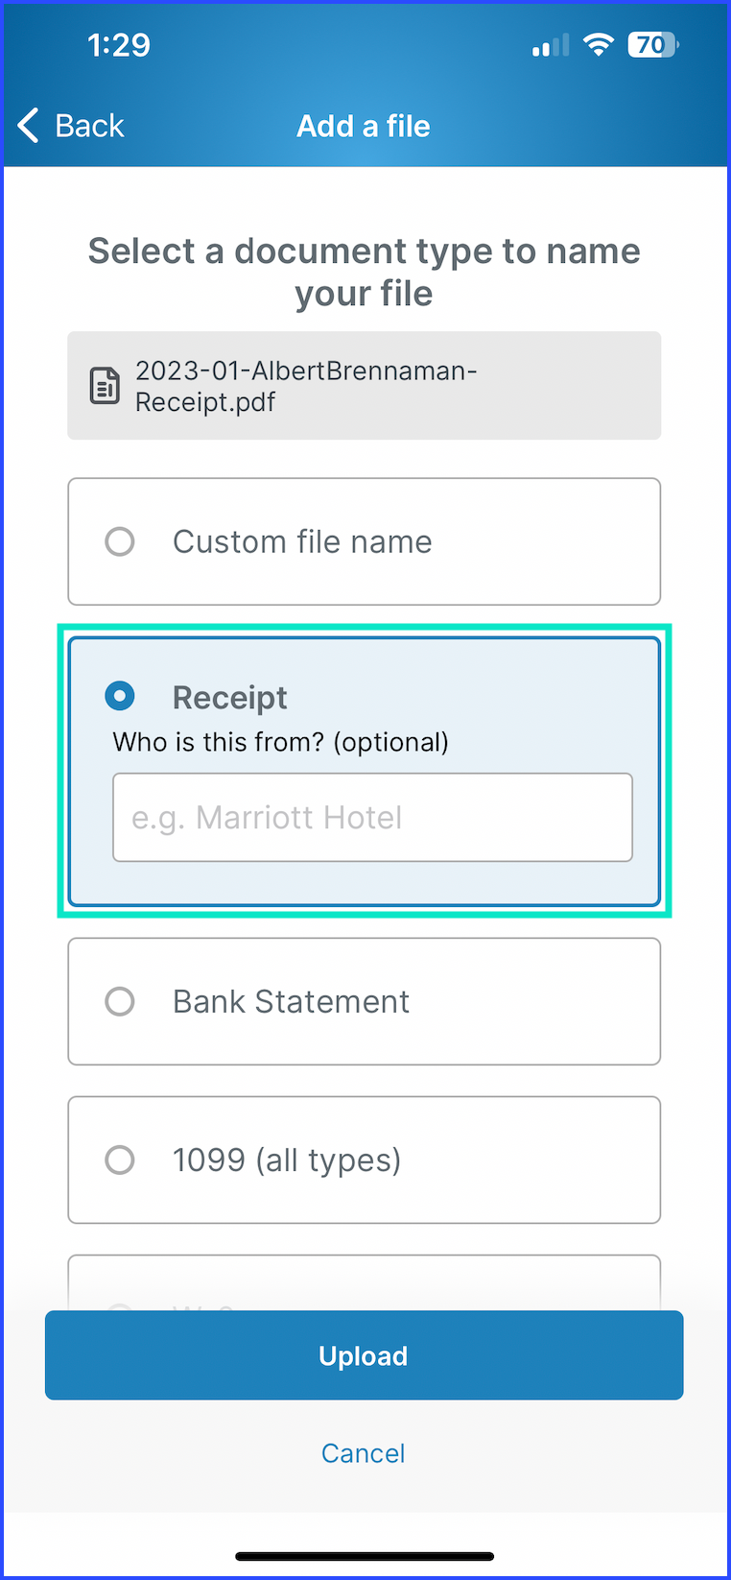The height and width of the screenshot is (1580, 731).
Task: Tap the document icon beside the file name
Action: 105,386
